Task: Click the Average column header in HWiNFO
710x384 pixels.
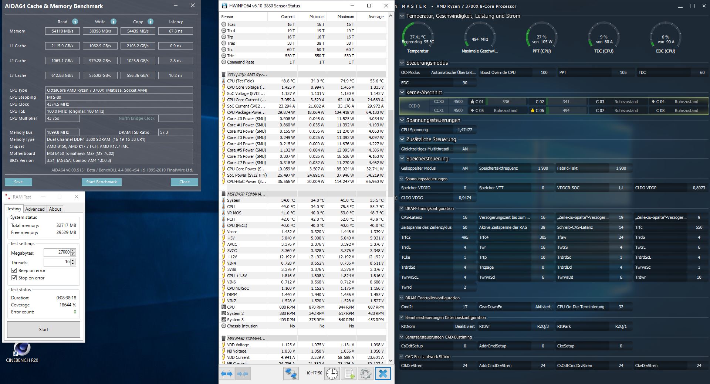Action: click(x=371, y=17)
